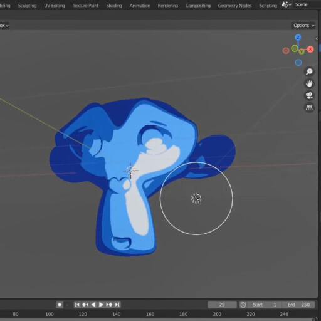The image size is (321, 321).
Task: Open the selection tool dropdown ending in 'ox'
Action: tap(4, 26)
